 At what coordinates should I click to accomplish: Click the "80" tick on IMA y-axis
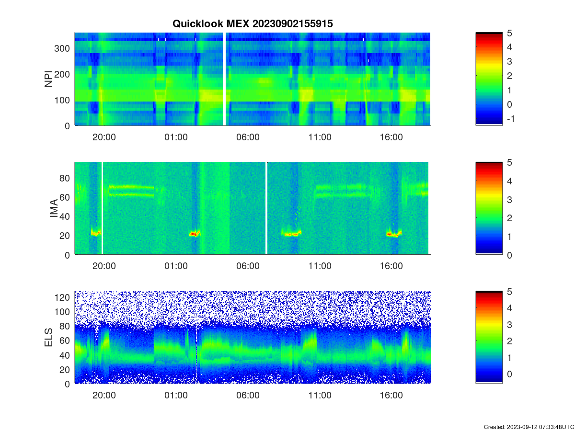65,178
